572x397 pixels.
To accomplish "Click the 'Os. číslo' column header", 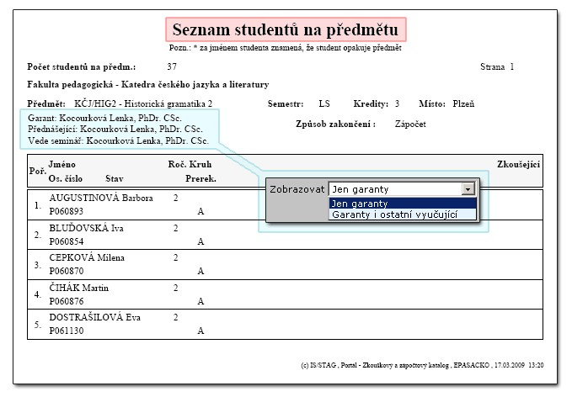I will click(66, 178).
